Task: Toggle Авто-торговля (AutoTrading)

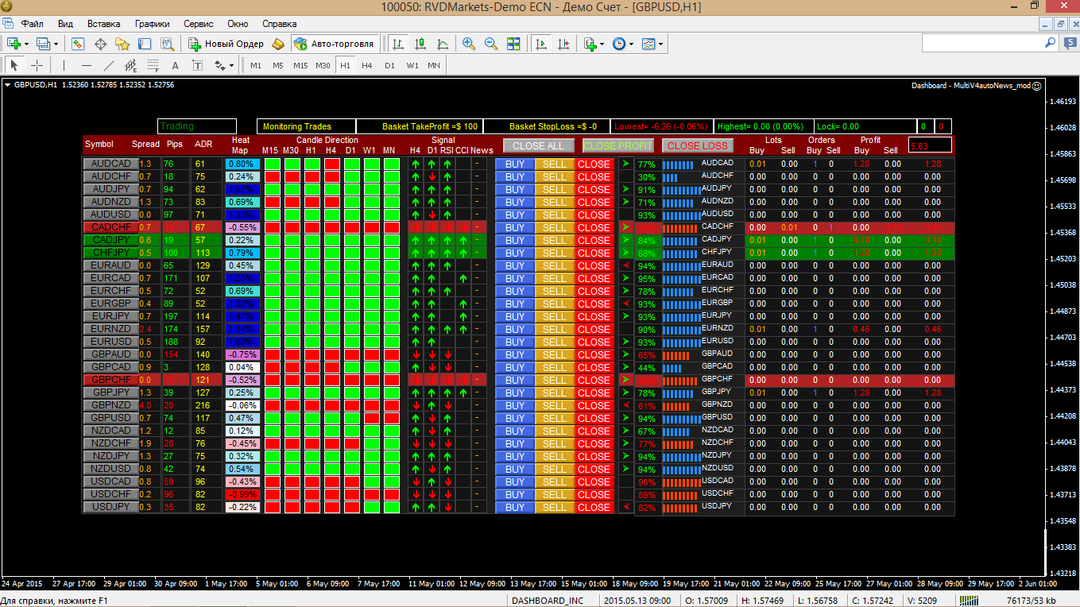Action: (334, 44)
